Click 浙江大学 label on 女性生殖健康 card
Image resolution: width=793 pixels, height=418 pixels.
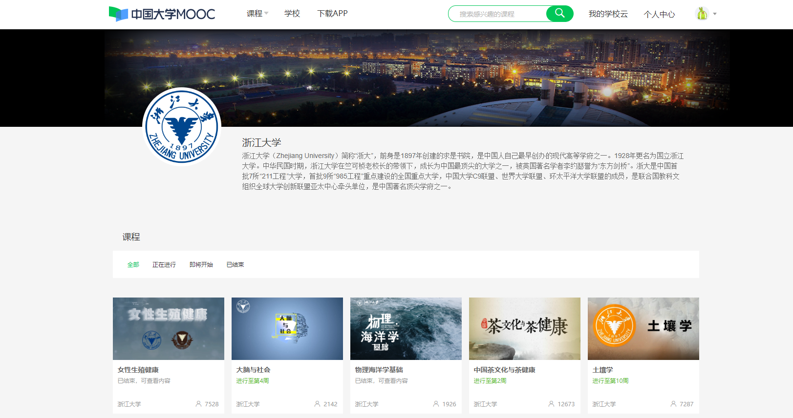point(129,404)
